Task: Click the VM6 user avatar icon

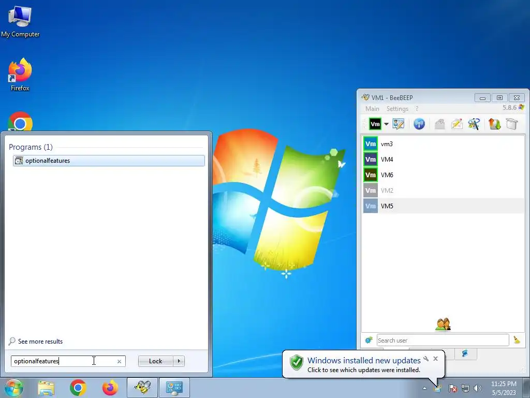Action: [x=371, y=175]
